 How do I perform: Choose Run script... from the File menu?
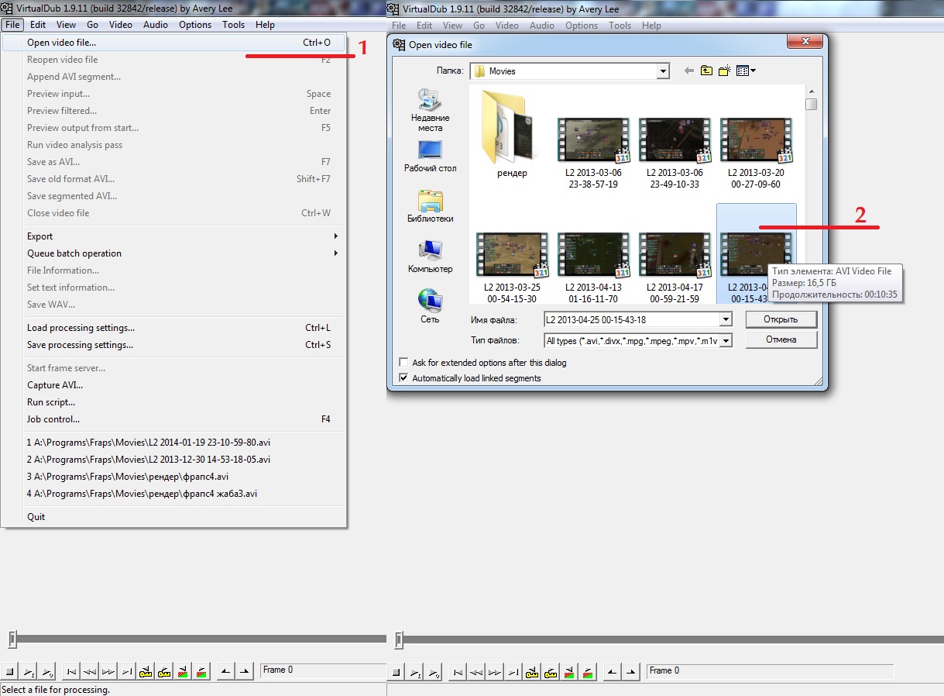[x=173, y=402]
